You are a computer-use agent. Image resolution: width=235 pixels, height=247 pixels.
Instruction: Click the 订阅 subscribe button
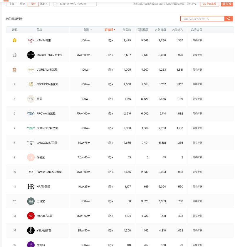[x=227, y=4]
